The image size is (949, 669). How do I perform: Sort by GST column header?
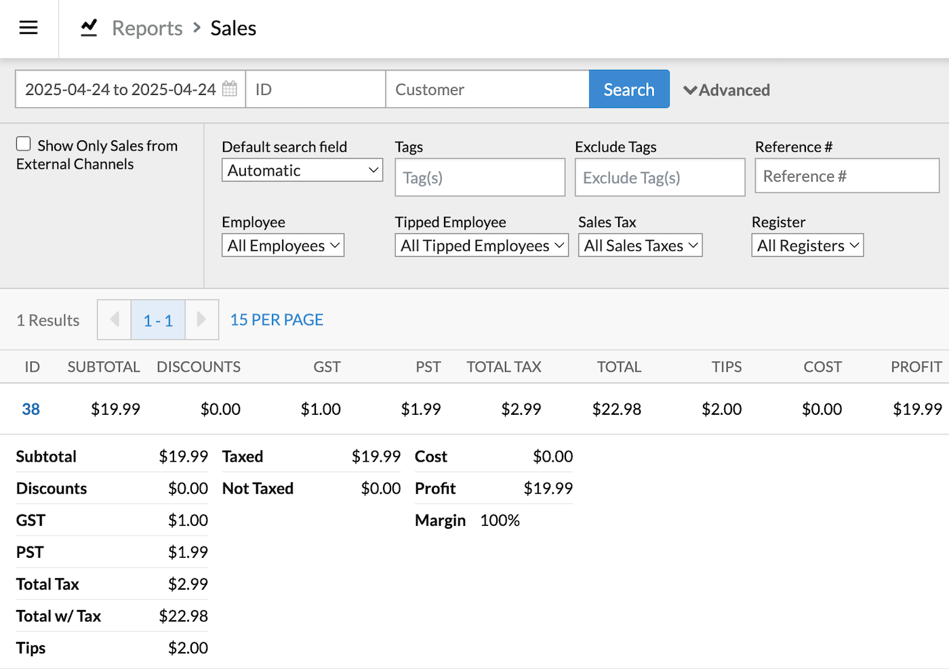tap(327, 367)
